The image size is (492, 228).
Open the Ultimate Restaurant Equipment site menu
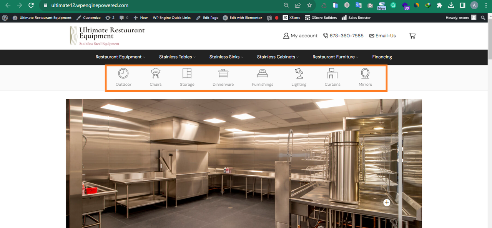click(x=42, y=18)
